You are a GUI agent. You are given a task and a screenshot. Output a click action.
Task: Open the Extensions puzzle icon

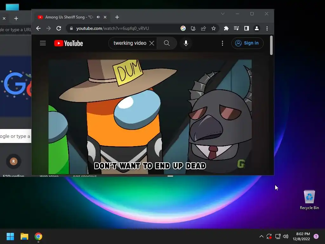tap(226, 28)
